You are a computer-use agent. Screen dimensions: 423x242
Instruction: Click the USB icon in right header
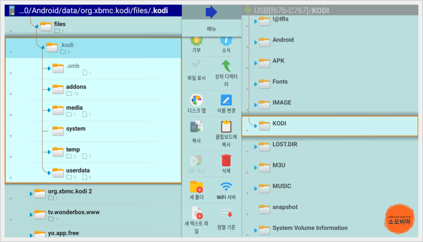pos(248,10)
